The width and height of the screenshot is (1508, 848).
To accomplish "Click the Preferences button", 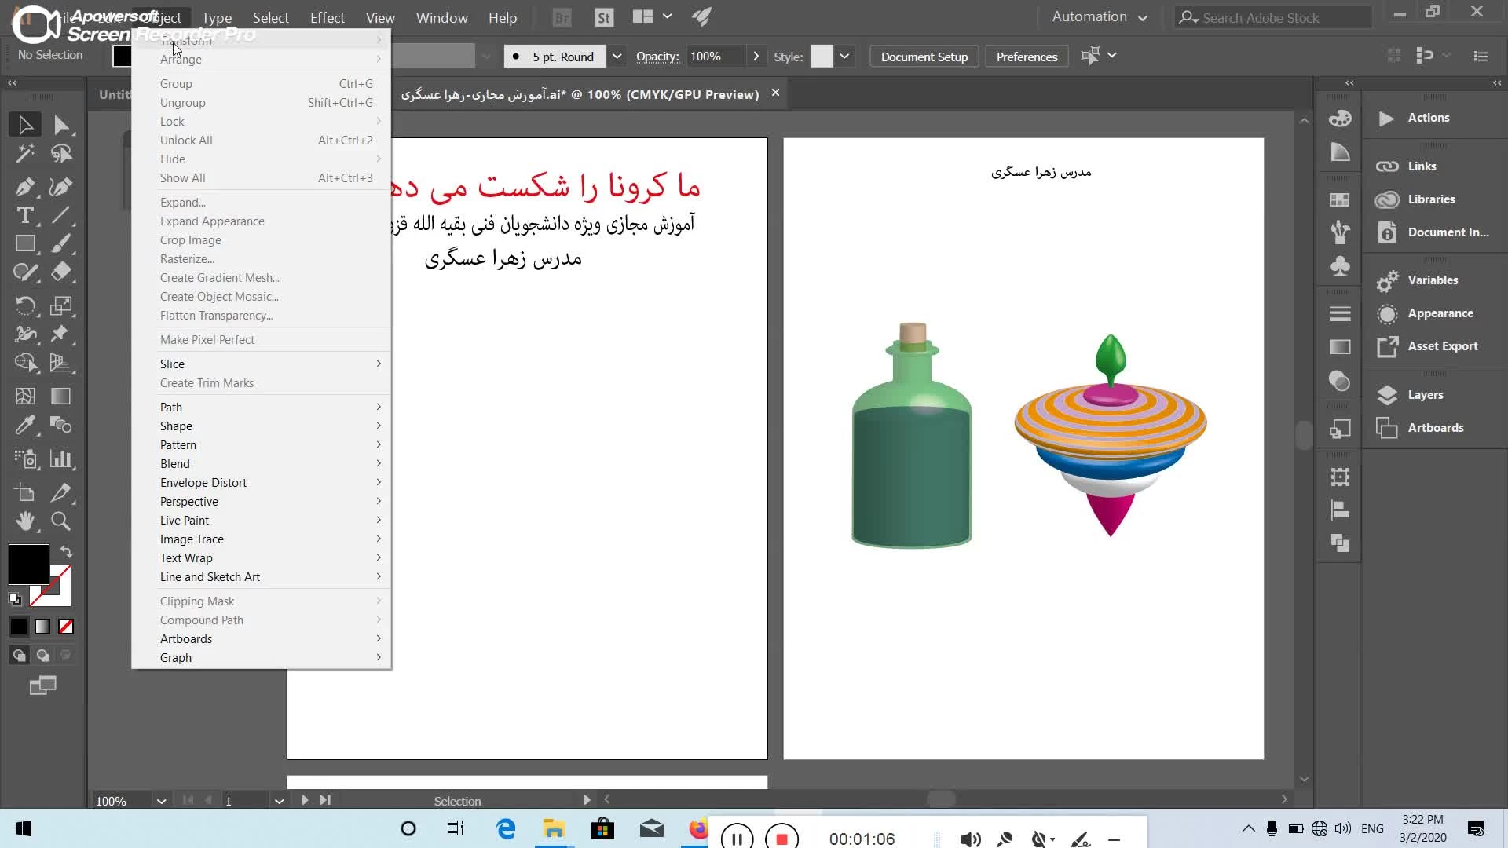I will 1026,57.
